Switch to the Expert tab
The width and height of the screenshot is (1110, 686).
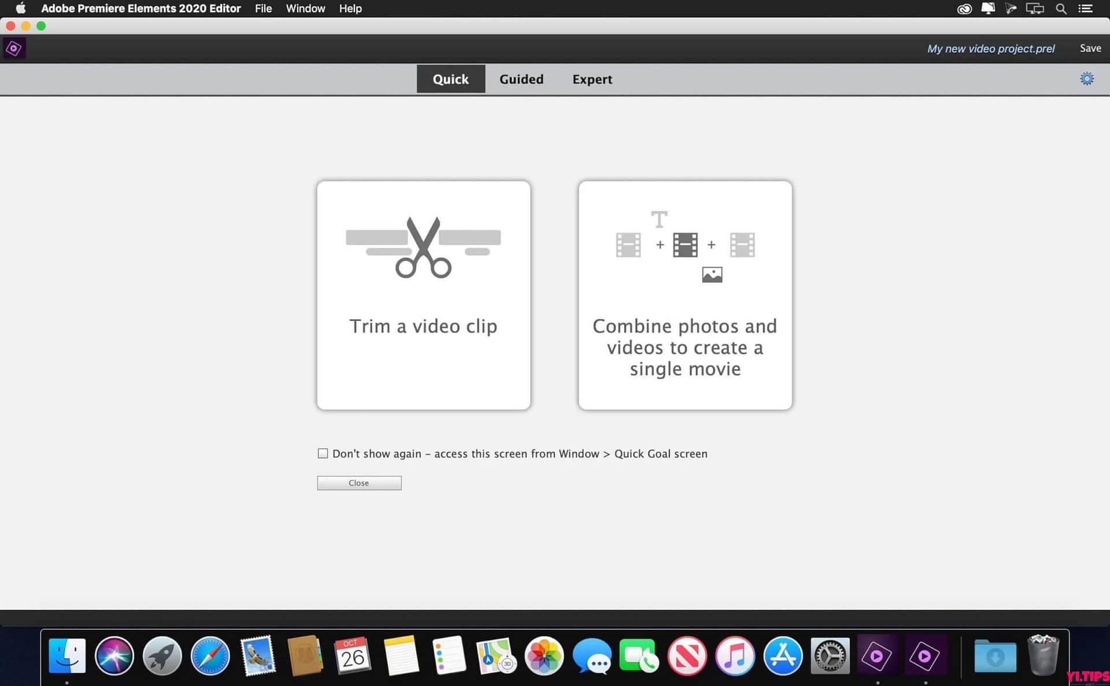pos(592,79)
